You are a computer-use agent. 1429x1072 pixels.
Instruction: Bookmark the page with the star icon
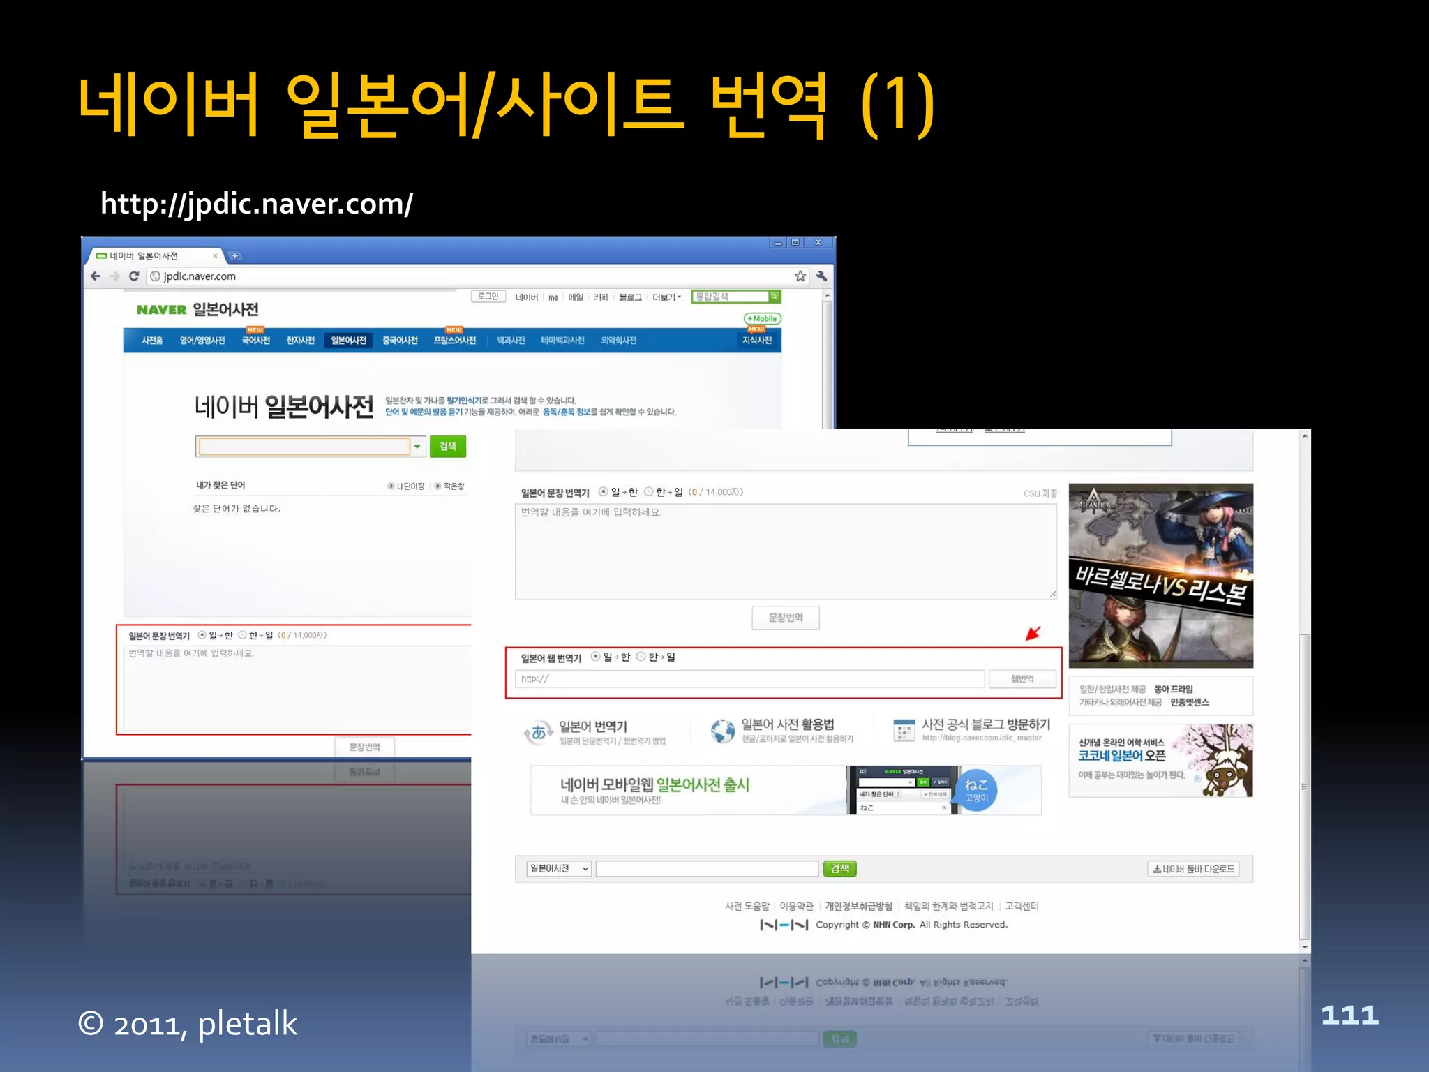tap(800, 276)
